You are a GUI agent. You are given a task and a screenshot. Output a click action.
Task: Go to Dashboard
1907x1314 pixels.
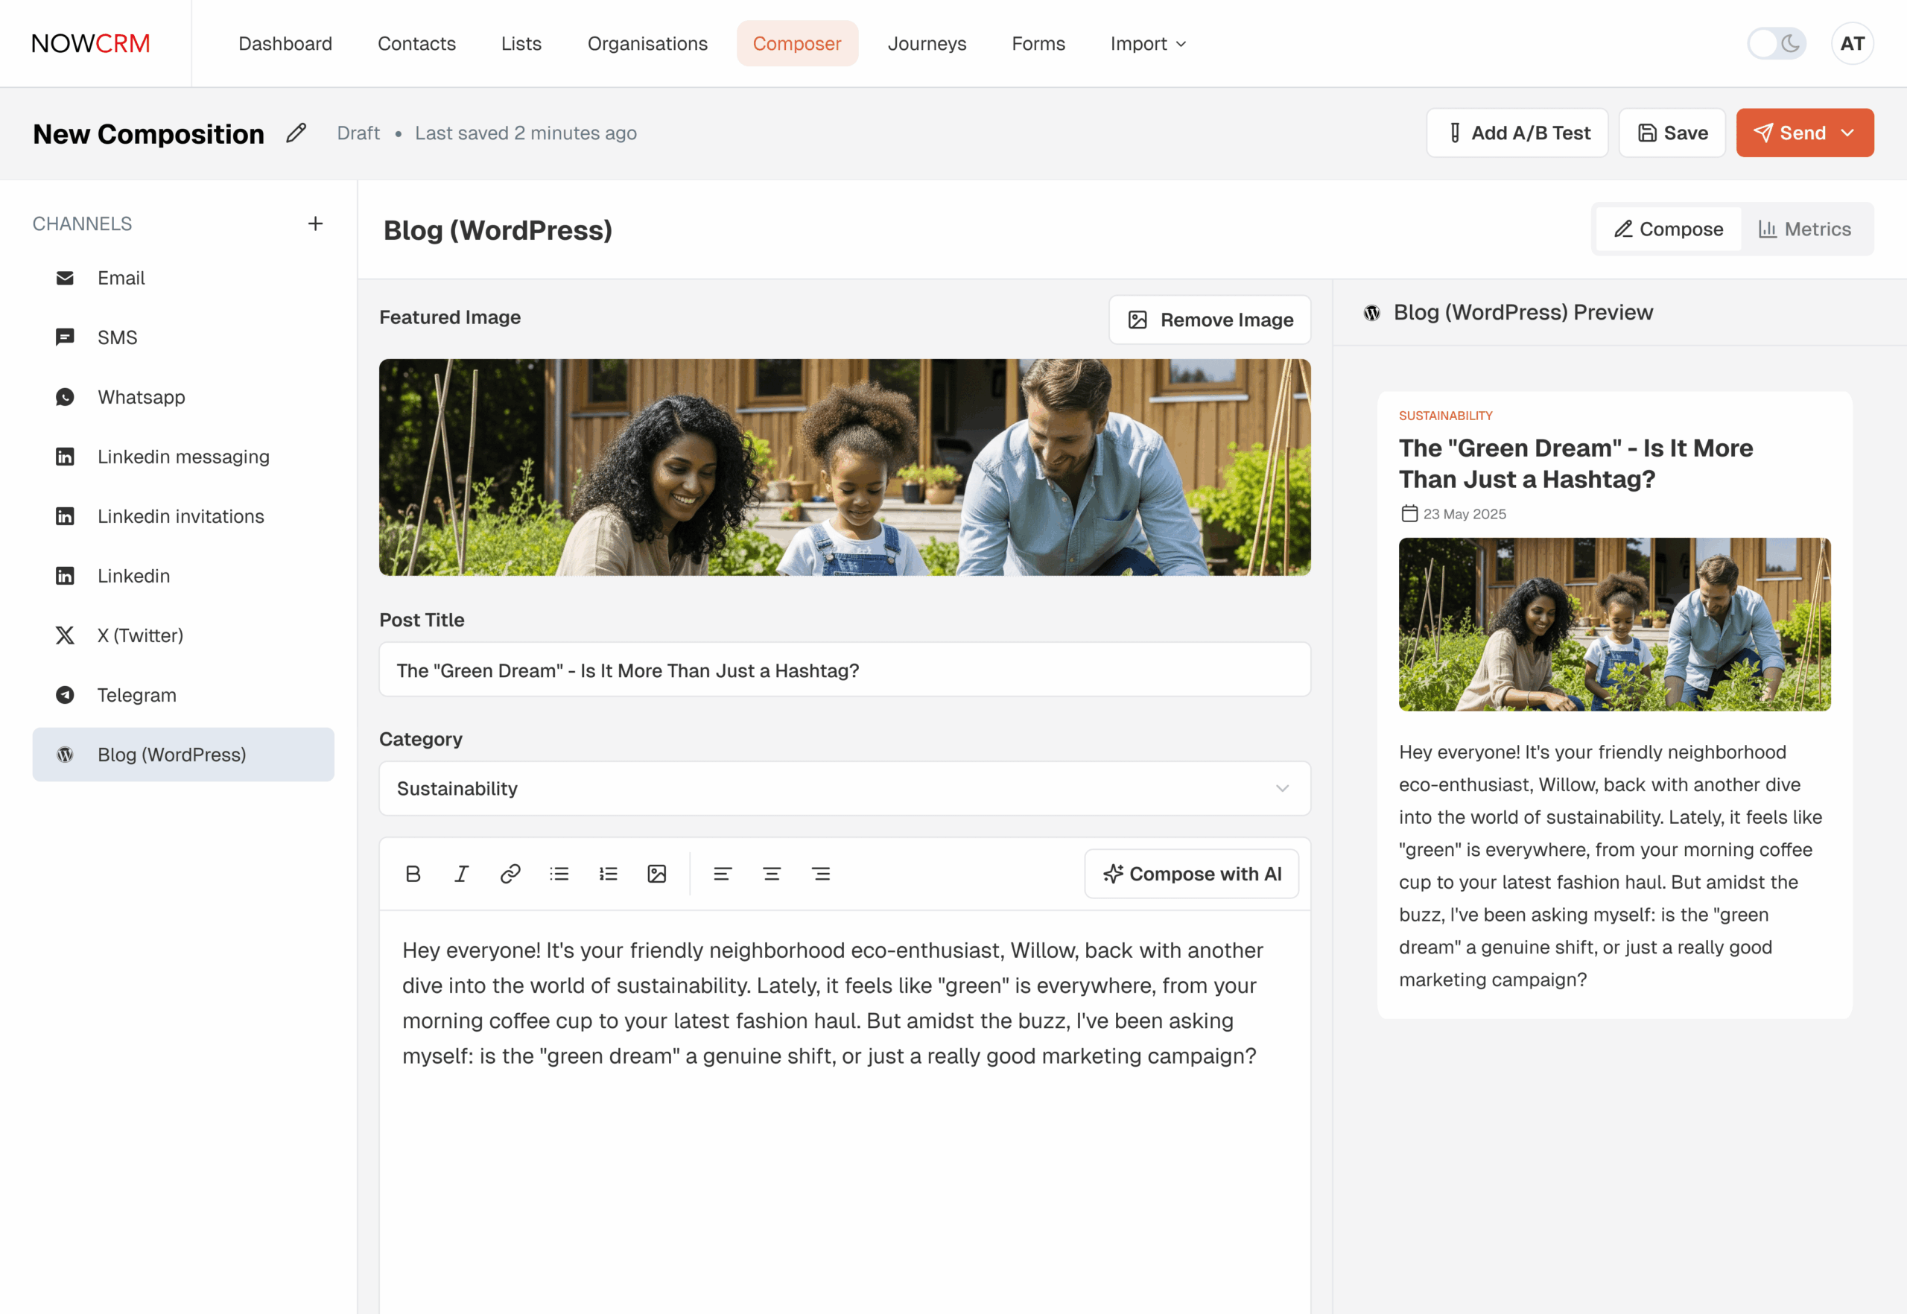click(x=285, y=44)
